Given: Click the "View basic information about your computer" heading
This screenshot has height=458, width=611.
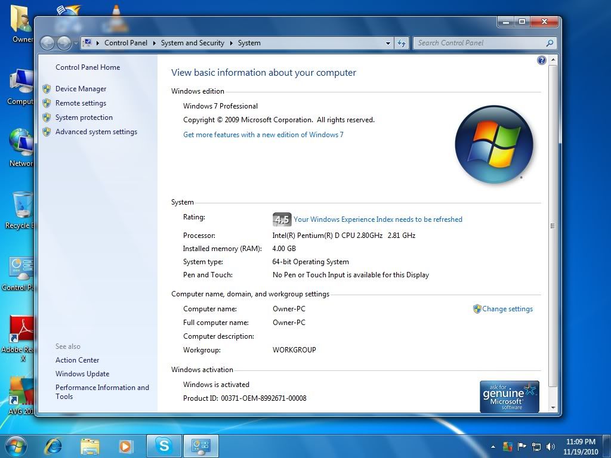Looking at the screenshot, I should (264, 72).
